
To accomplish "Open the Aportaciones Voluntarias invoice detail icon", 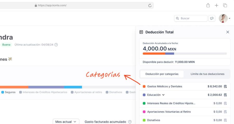I will (x=225, y=112).
